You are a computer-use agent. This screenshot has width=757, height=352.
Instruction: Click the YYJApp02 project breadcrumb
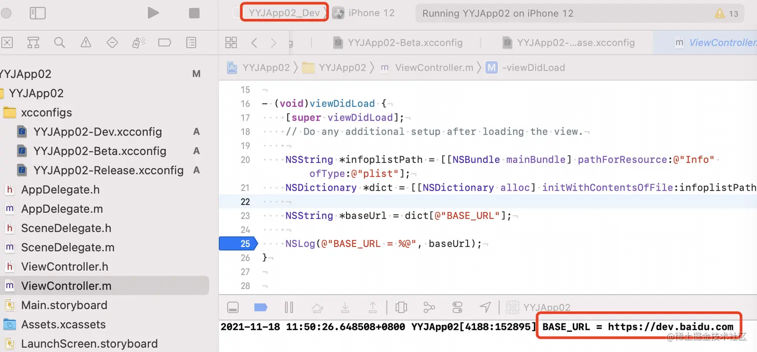point(259,67)
